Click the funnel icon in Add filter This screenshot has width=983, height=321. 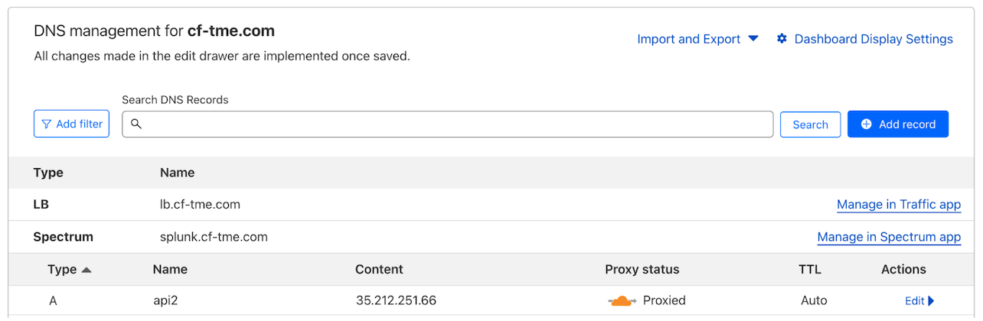pyautogui.click(x=47, y=124)
